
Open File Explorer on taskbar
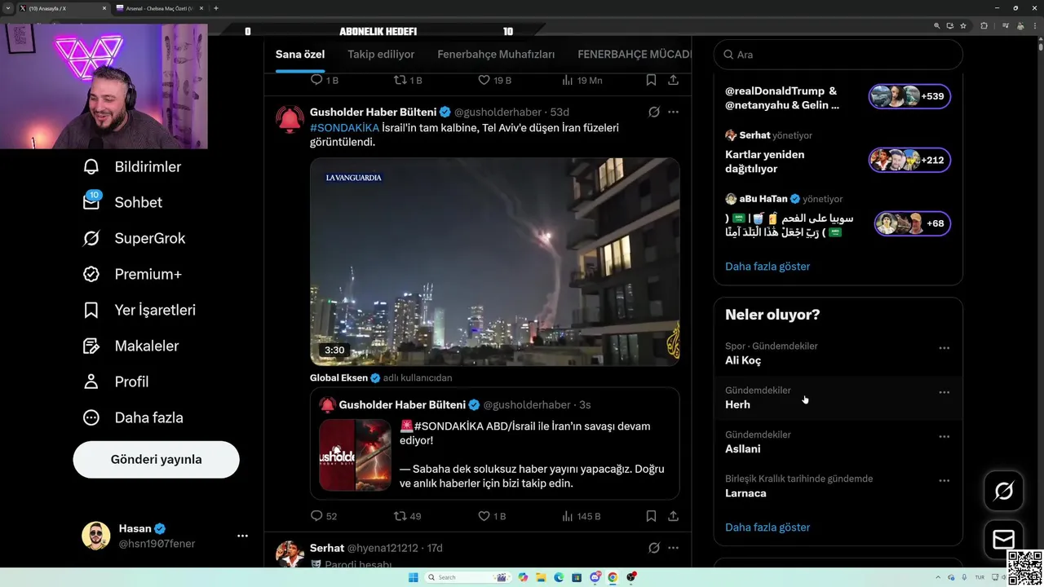coord(541,577)
